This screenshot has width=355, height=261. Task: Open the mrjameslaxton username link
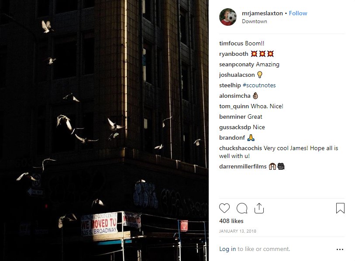point(262,14)
